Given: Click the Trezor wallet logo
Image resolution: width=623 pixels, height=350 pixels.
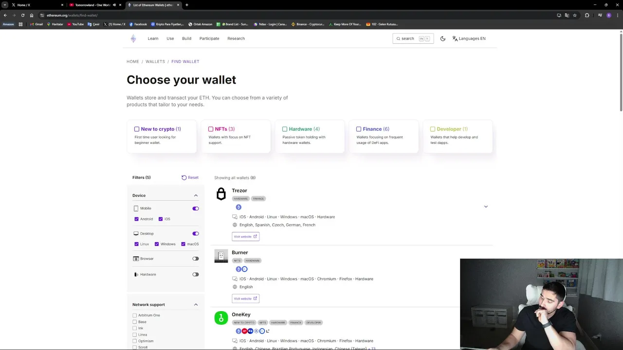Looking at the screenshot, I should [x=221, y=194].
